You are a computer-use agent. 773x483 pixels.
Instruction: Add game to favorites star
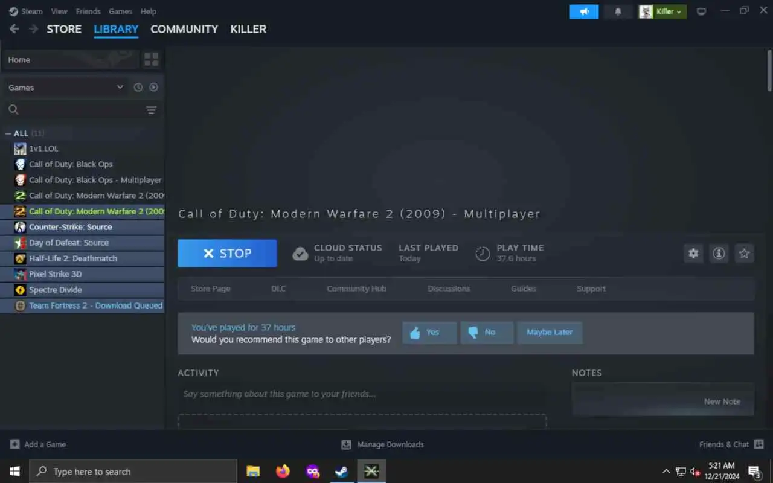point(744,254)
